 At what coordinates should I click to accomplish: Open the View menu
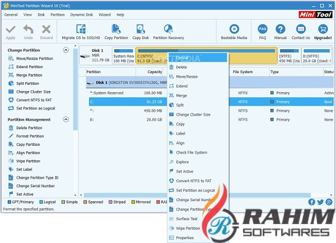[x=27, y=15]
